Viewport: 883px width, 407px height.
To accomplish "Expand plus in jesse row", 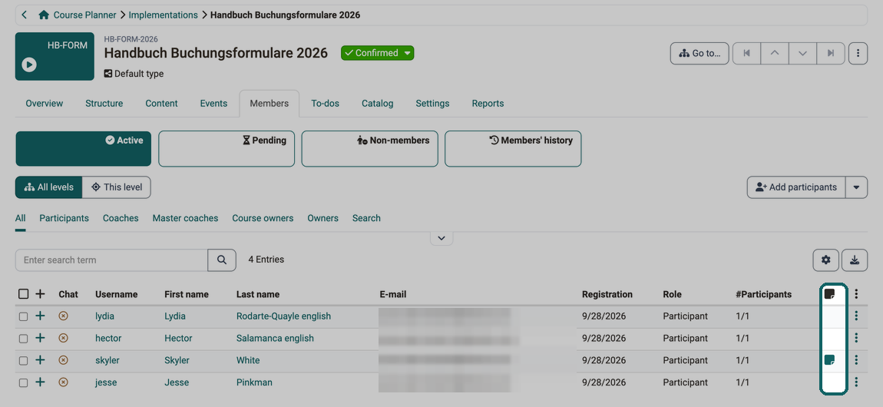I will coord(40,382).
